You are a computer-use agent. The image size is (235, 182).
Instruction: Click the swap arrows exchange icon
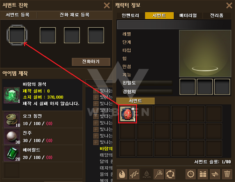click(x=215, y=174)
